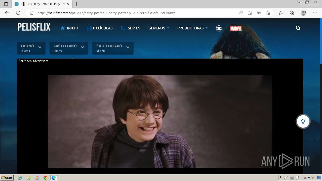Screen dimensions: 322x181
Task: Click the address bar URL
Action: point(106,13)
